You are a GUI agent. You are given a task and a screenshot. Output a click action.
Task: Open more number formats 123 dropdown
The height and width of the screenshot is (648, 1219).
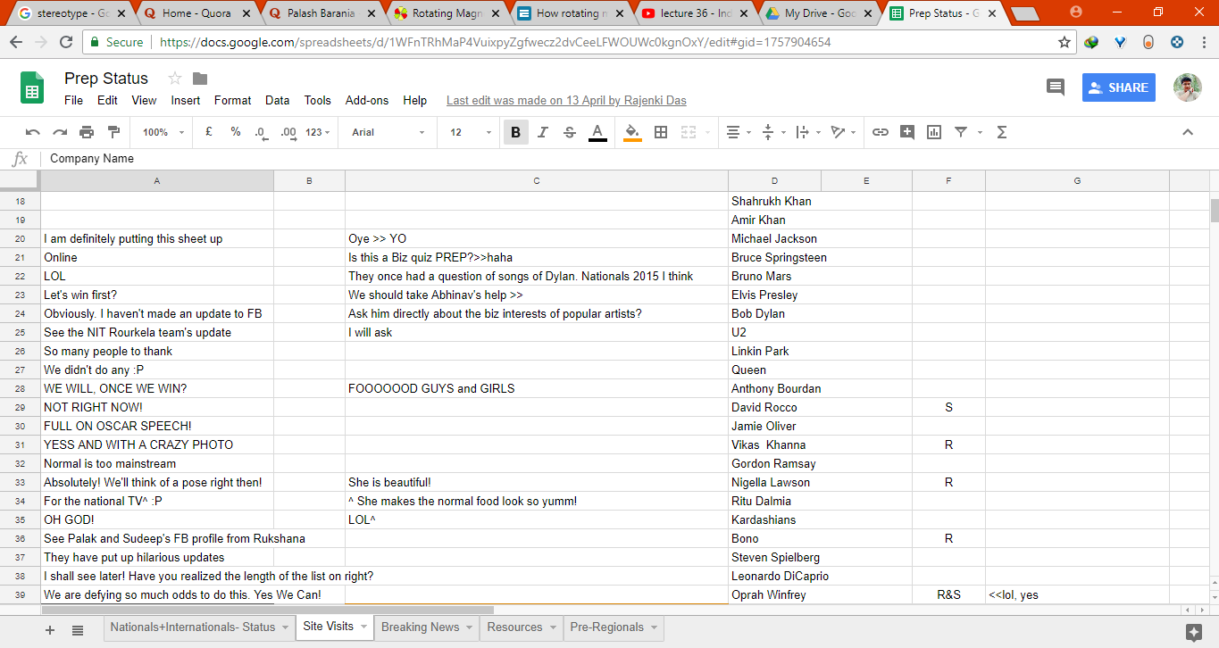tap(318, 132)
